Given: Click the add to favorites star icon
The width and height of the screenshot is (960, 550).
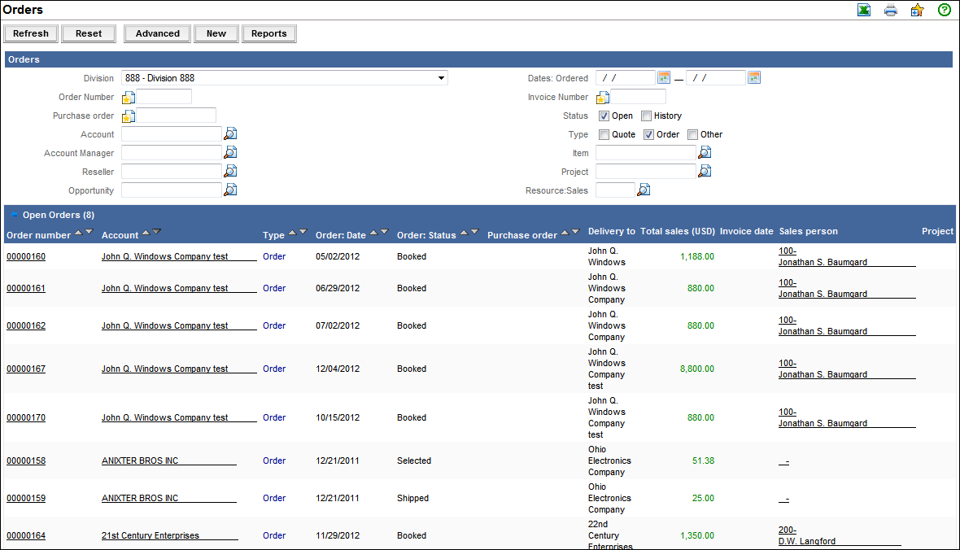Looking at the screenshot, I should 917,11.
